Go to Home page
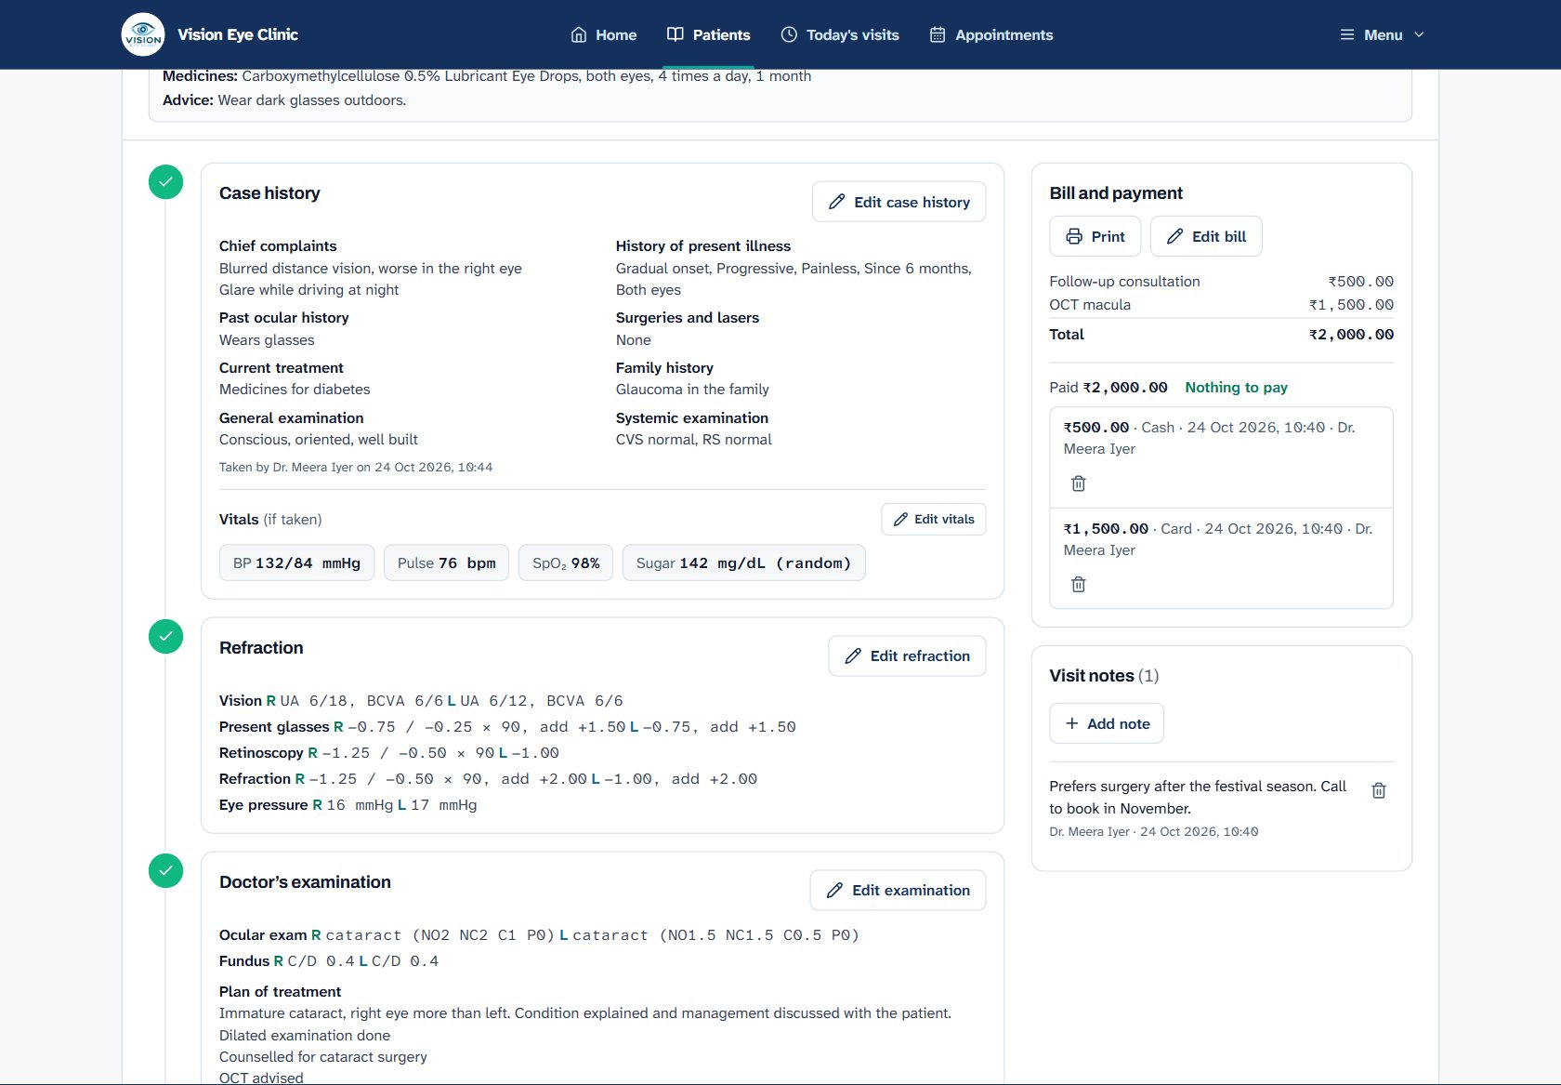Screen dimensions: 1561x1085 tap(604, 34)
